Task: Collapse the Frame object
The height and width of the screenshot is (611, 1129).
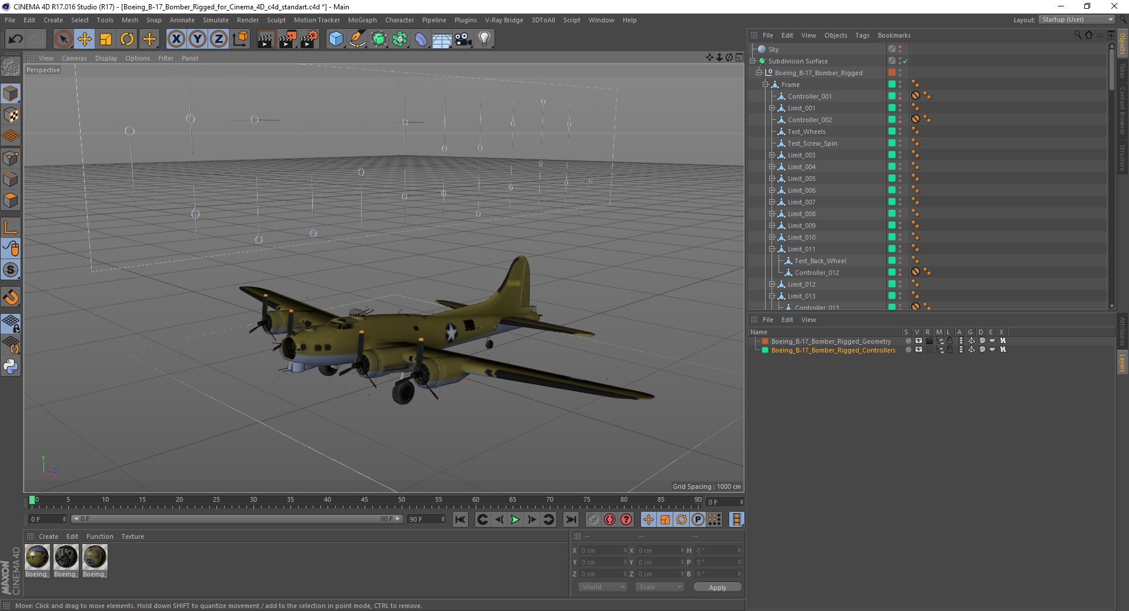Action: pyautogui.click(x=766, y=85)
